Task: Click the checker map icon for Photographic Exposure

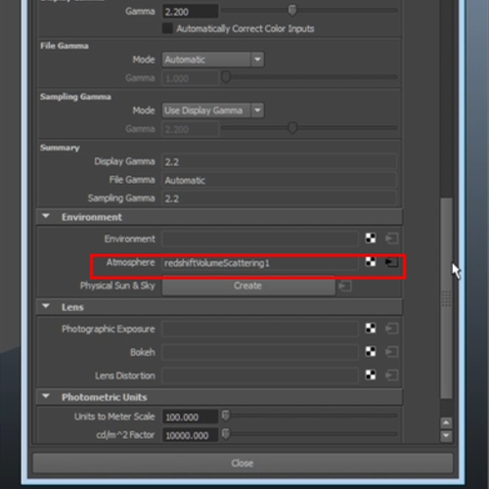Action: [371, 329]
